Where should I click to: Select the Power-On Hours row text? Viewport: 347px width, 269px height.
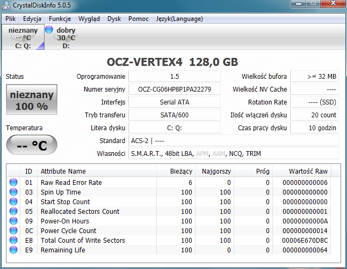pos(65,221)
